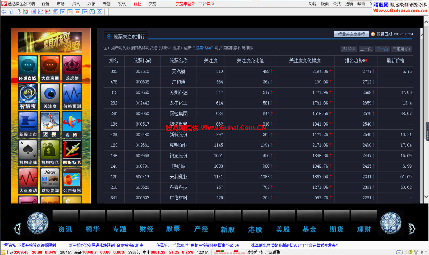Image resolution: width=429 pixels, height=255 pixels.
Task: Open the 选项 menu
Action: click(x=349, y=4)
